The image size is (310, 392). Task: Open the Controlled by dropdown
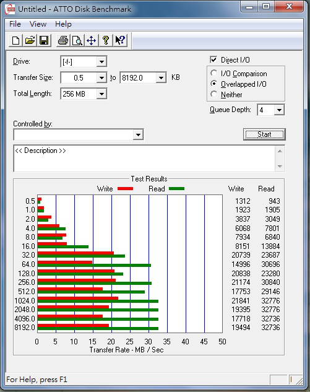pos(138,135)
